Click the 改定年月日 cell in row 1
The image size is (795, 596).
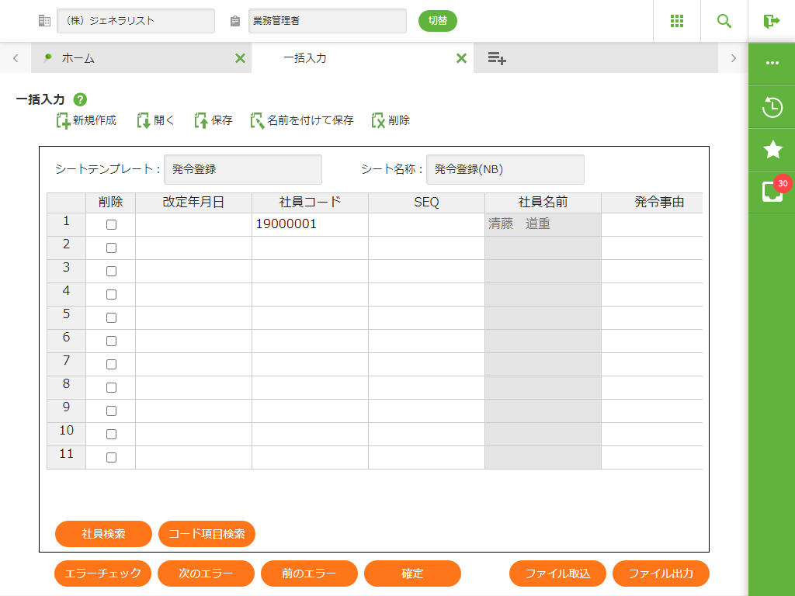[x=193, y=225]
